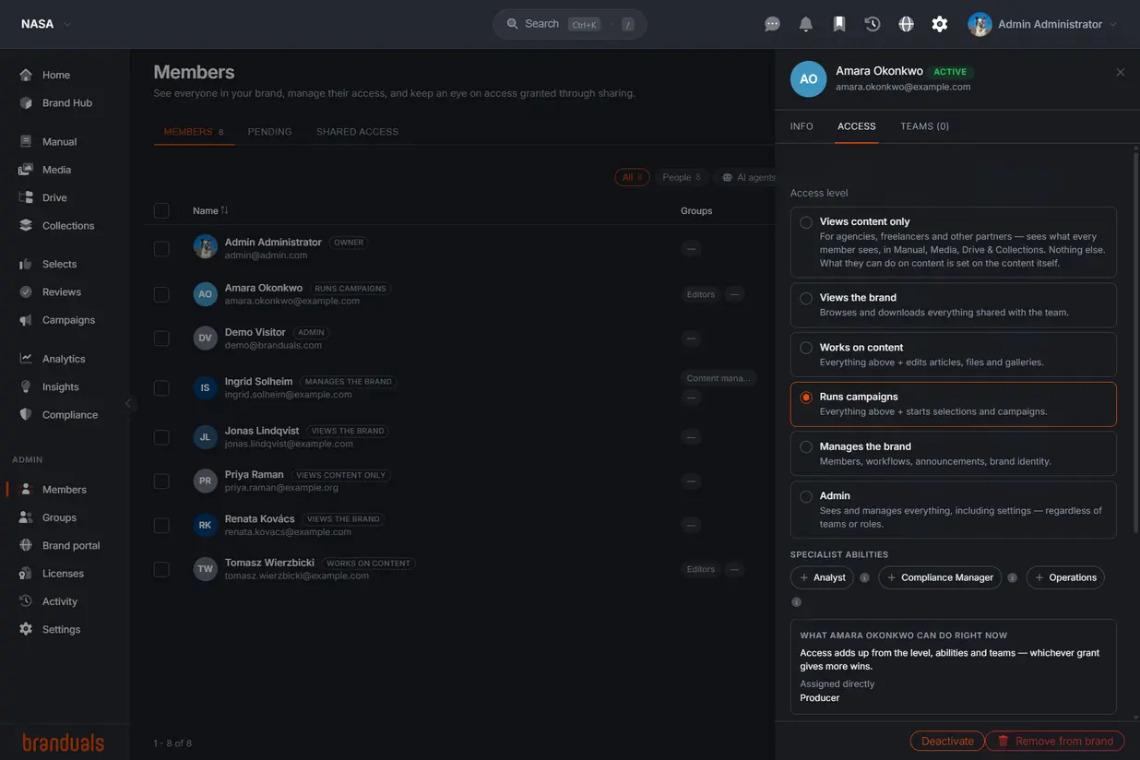This screenshot has width=1140, height=760.
Task: Check the Tomasz Wierzbicki row checkbox
Action: pos(161,569)
